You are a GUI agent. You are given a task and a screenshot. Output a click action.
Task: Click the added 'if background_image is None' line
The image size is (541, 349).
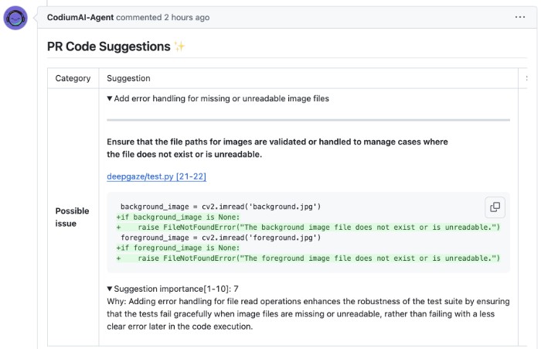pyautogui.click(x=178, y=217)
